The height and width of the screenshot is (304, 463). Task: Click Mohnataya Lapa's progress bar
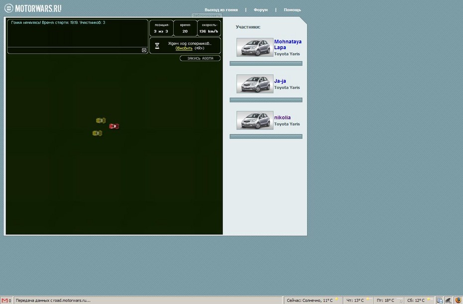click(x=266, y=64)
